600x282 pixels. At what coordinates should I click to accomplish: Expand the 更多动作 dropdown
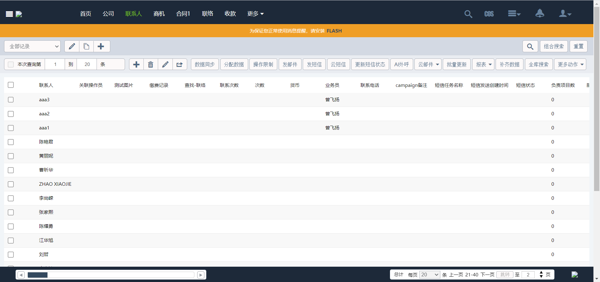coord(570,64)
